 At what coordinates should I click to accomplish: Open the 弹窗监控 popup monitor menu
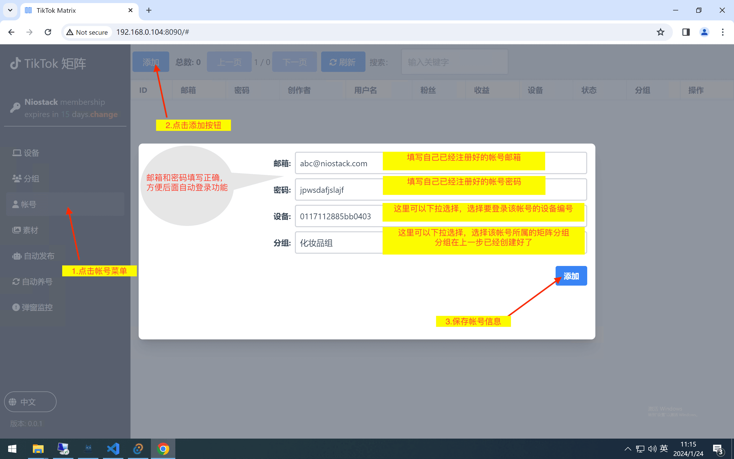click(32, 308)
